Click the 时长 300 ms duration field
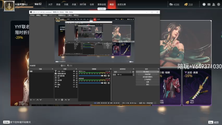This screenshot has width=222, height=125. click(x=124, y=74)
